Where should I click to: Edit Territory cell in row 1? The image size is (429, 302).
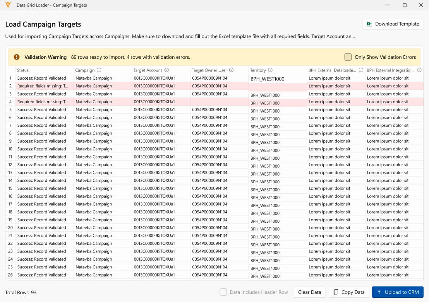[x=277, y=79]
